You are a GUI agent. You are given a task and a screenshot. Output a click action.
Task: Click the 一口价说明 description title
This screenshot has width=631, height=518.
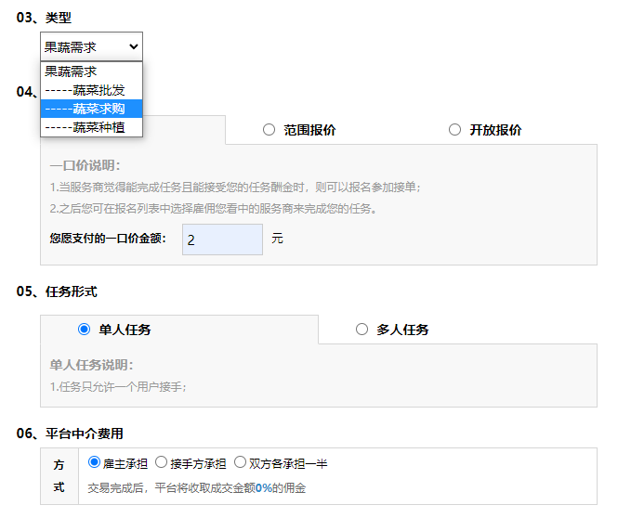pos(85,165)
